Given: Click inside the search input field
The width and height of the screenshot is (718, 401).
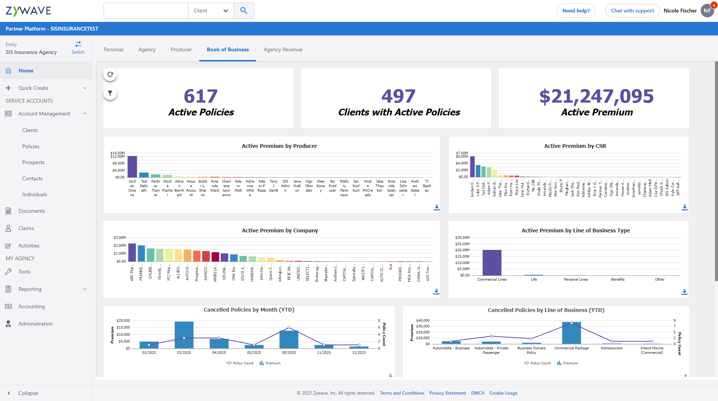Looking at the screenshot, I should point(146,11).
